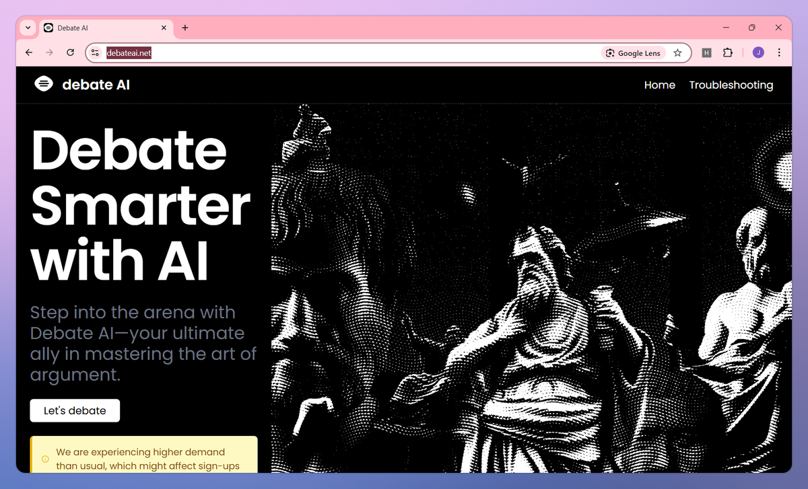Go forward to next page

click(x=49, y=52)
